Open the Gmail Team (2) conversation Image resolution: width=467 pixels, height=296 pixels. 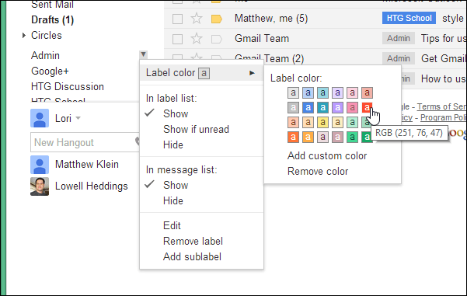pos(269,58)
